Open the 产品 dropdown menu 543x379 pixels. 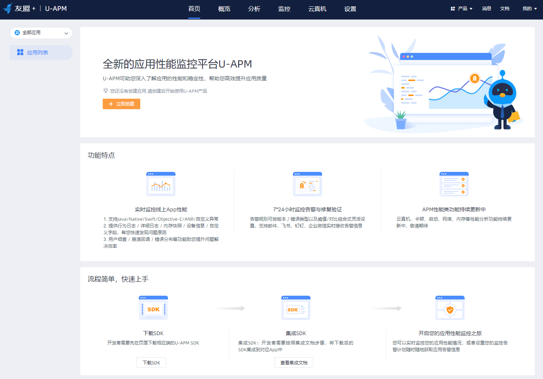point(463,8)
